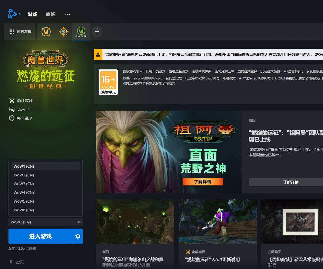Open the 周边商城 art print title

point(295,262)
